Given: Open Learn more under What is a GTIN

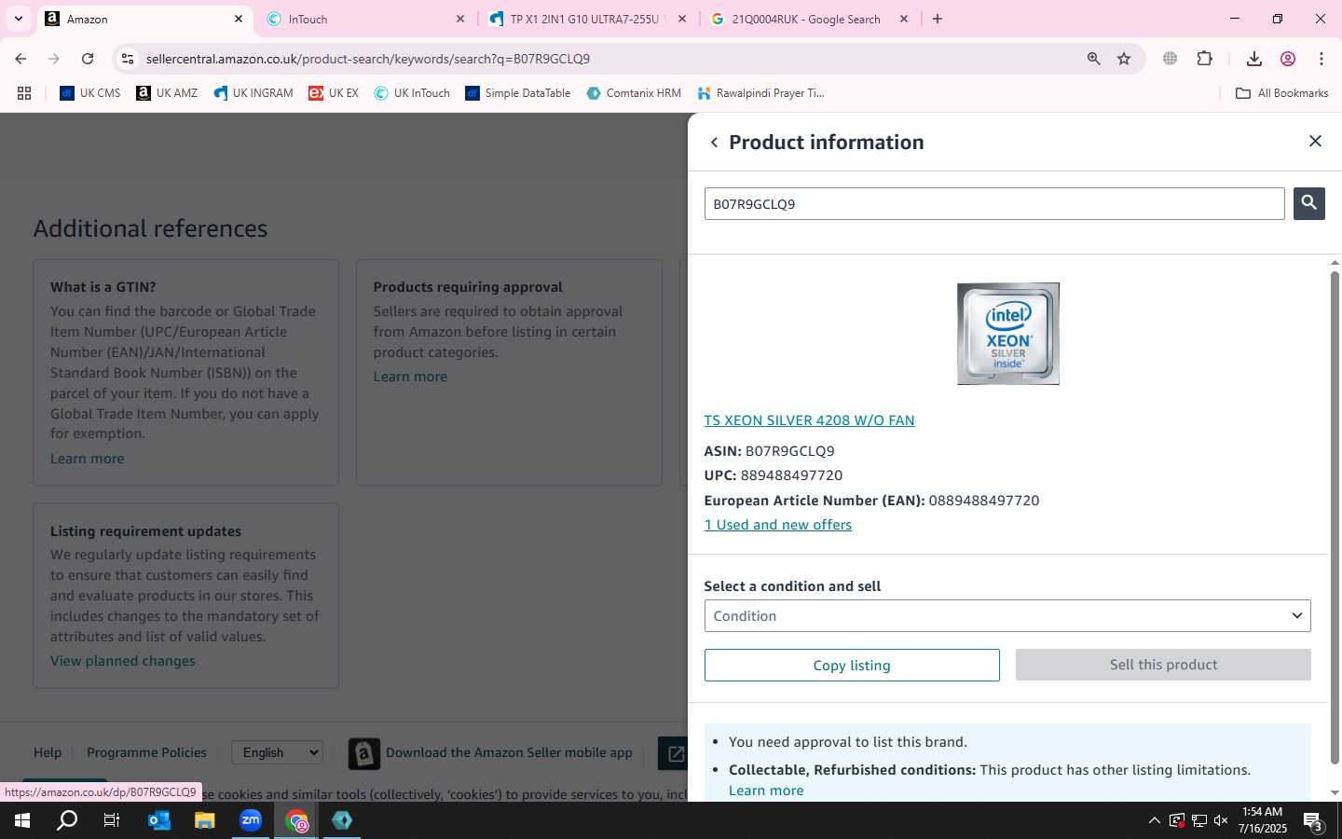Looking at the screenshot, I should (87, 459).
